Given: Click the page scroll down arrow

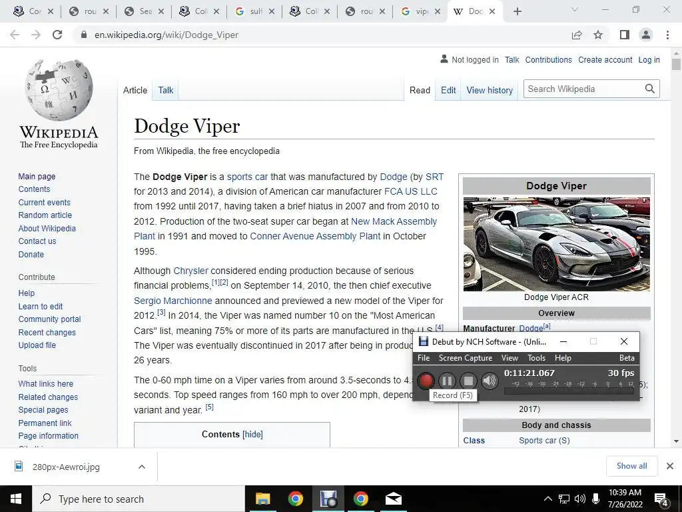Looking at the screenshot, I should 676,441.
